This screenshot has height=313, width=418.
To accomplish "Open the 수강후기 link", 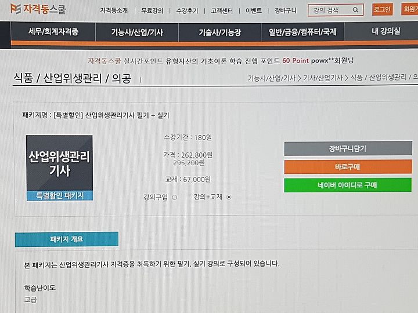I will pos(187,10).
